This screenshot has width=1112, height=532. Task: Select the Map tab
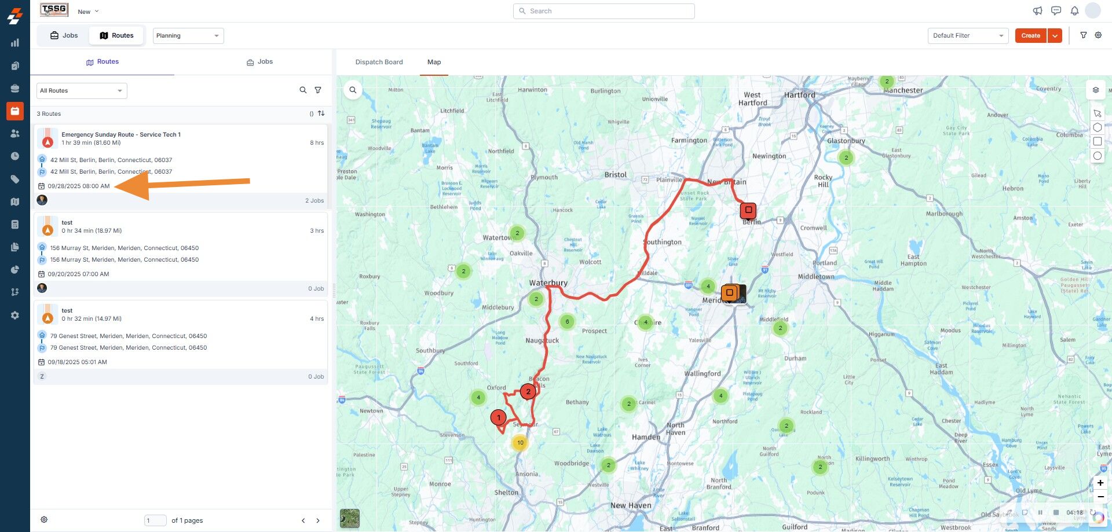pos(434,62)
